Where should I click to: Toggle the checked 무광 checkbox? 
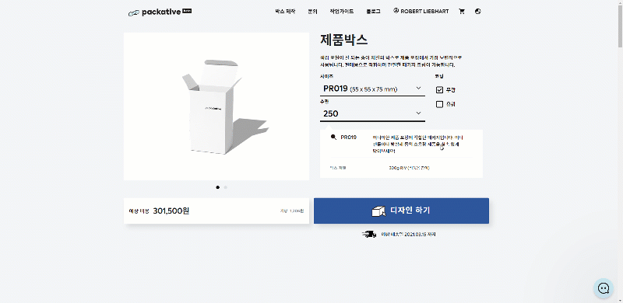coord(439,90)
